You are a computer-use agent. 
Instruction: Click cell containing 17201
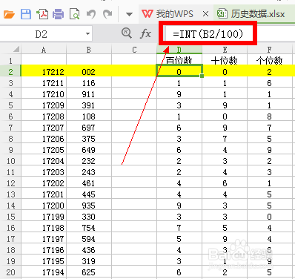tap(44, 194)
